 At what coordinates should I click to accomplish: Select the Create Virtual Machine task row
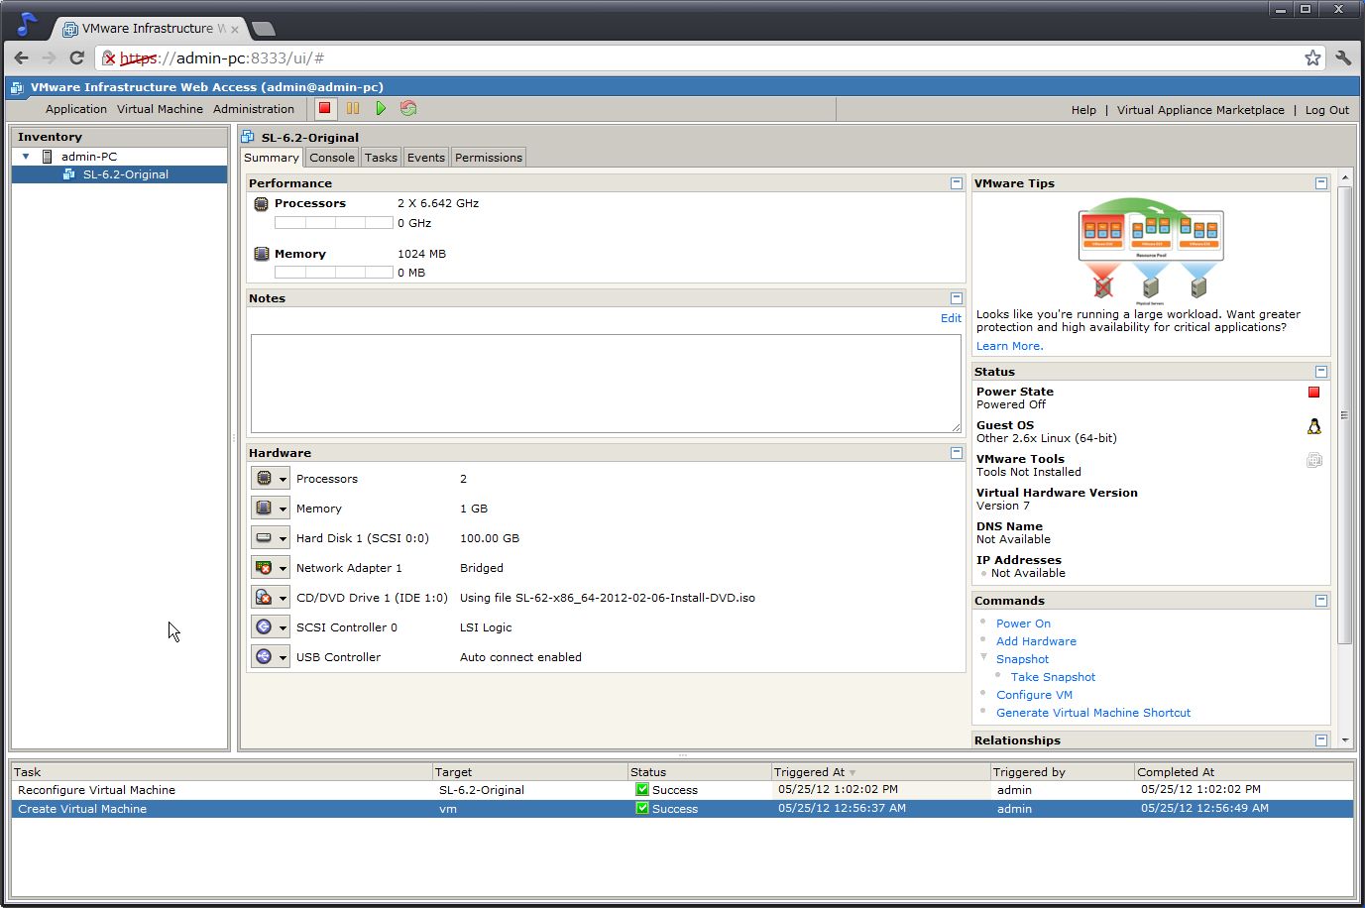tap(682, 809)
